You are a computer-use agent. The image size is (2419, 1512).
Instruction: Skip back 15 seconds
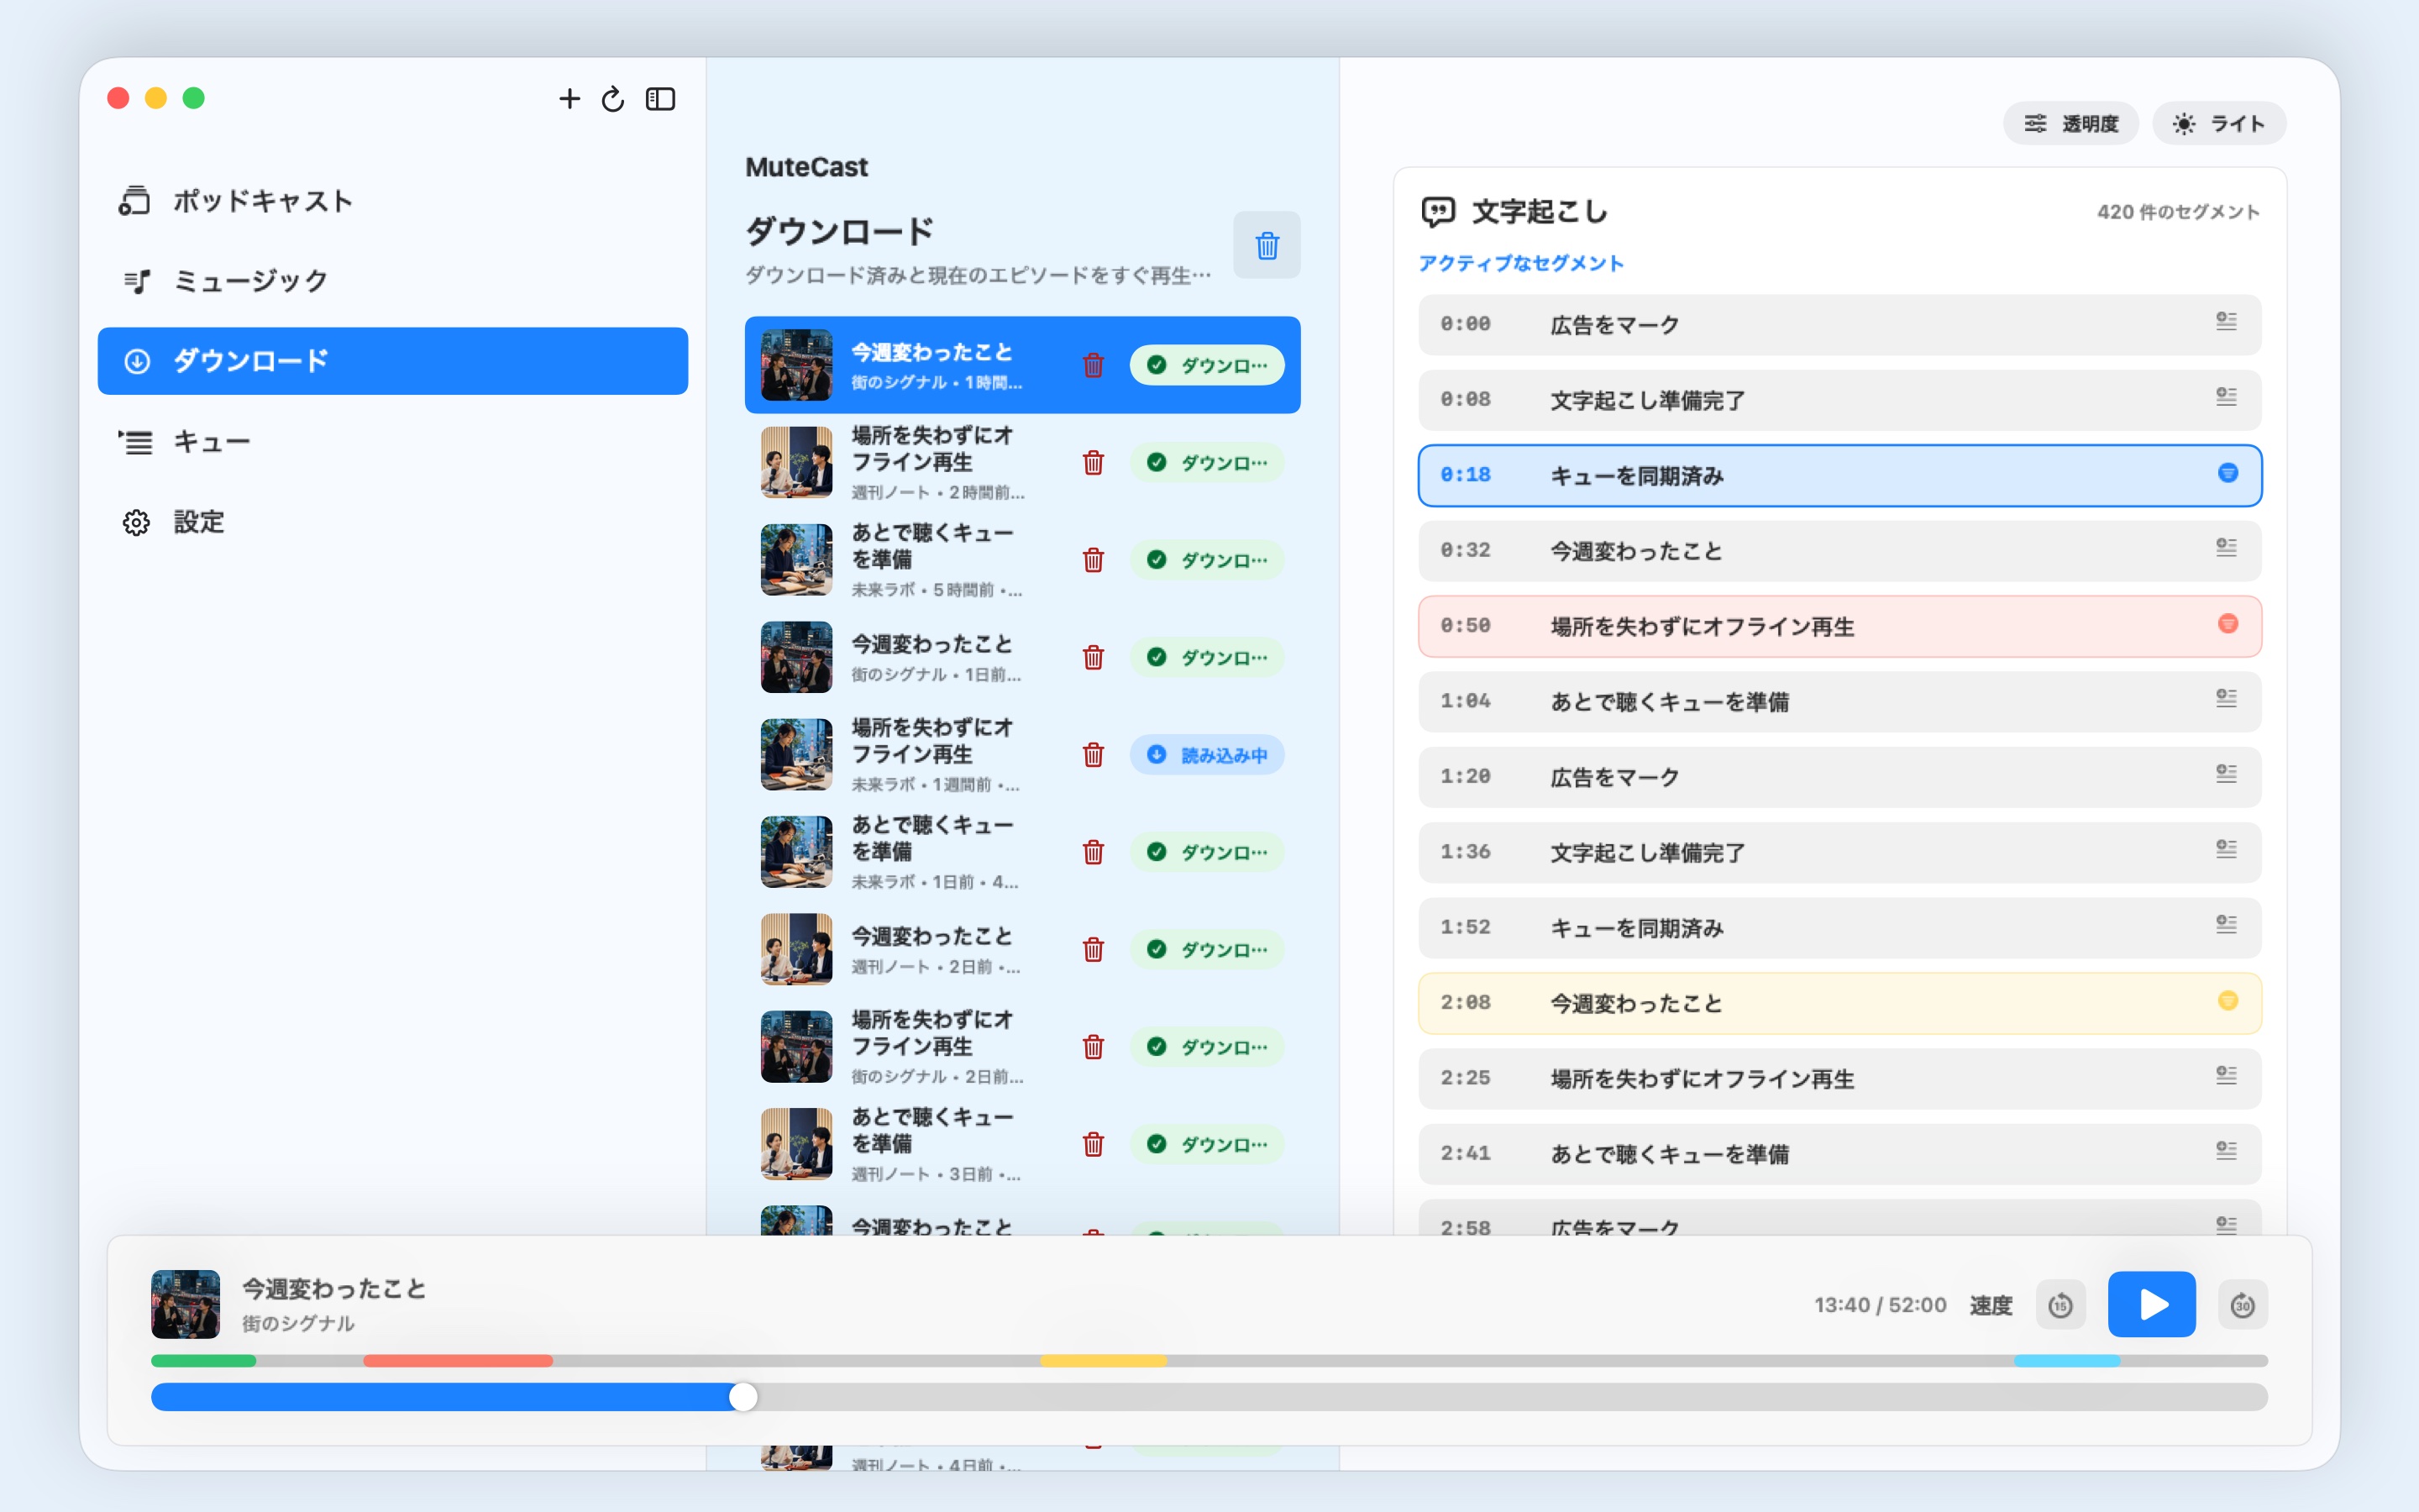click(2060, 1305)
